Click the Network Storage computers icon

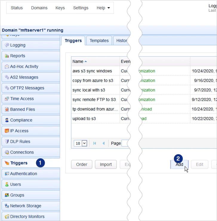coord(7,206)
